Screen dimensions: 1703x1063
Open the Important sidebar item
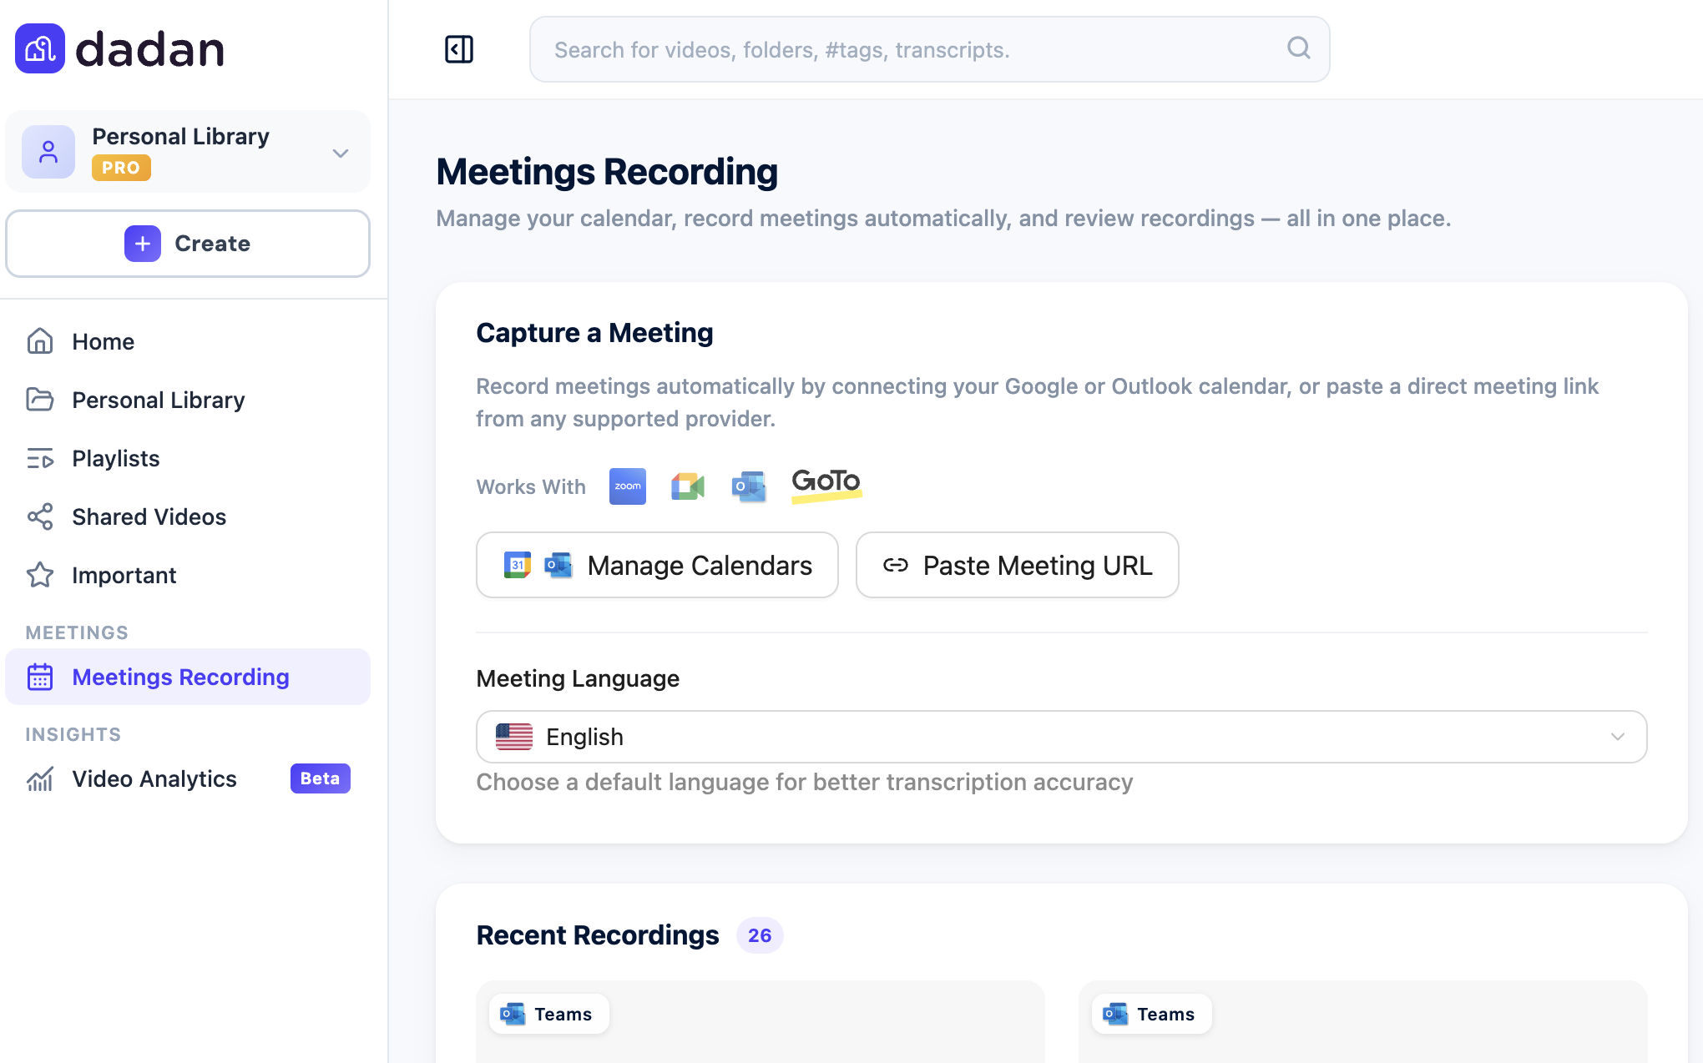point(188,575)
